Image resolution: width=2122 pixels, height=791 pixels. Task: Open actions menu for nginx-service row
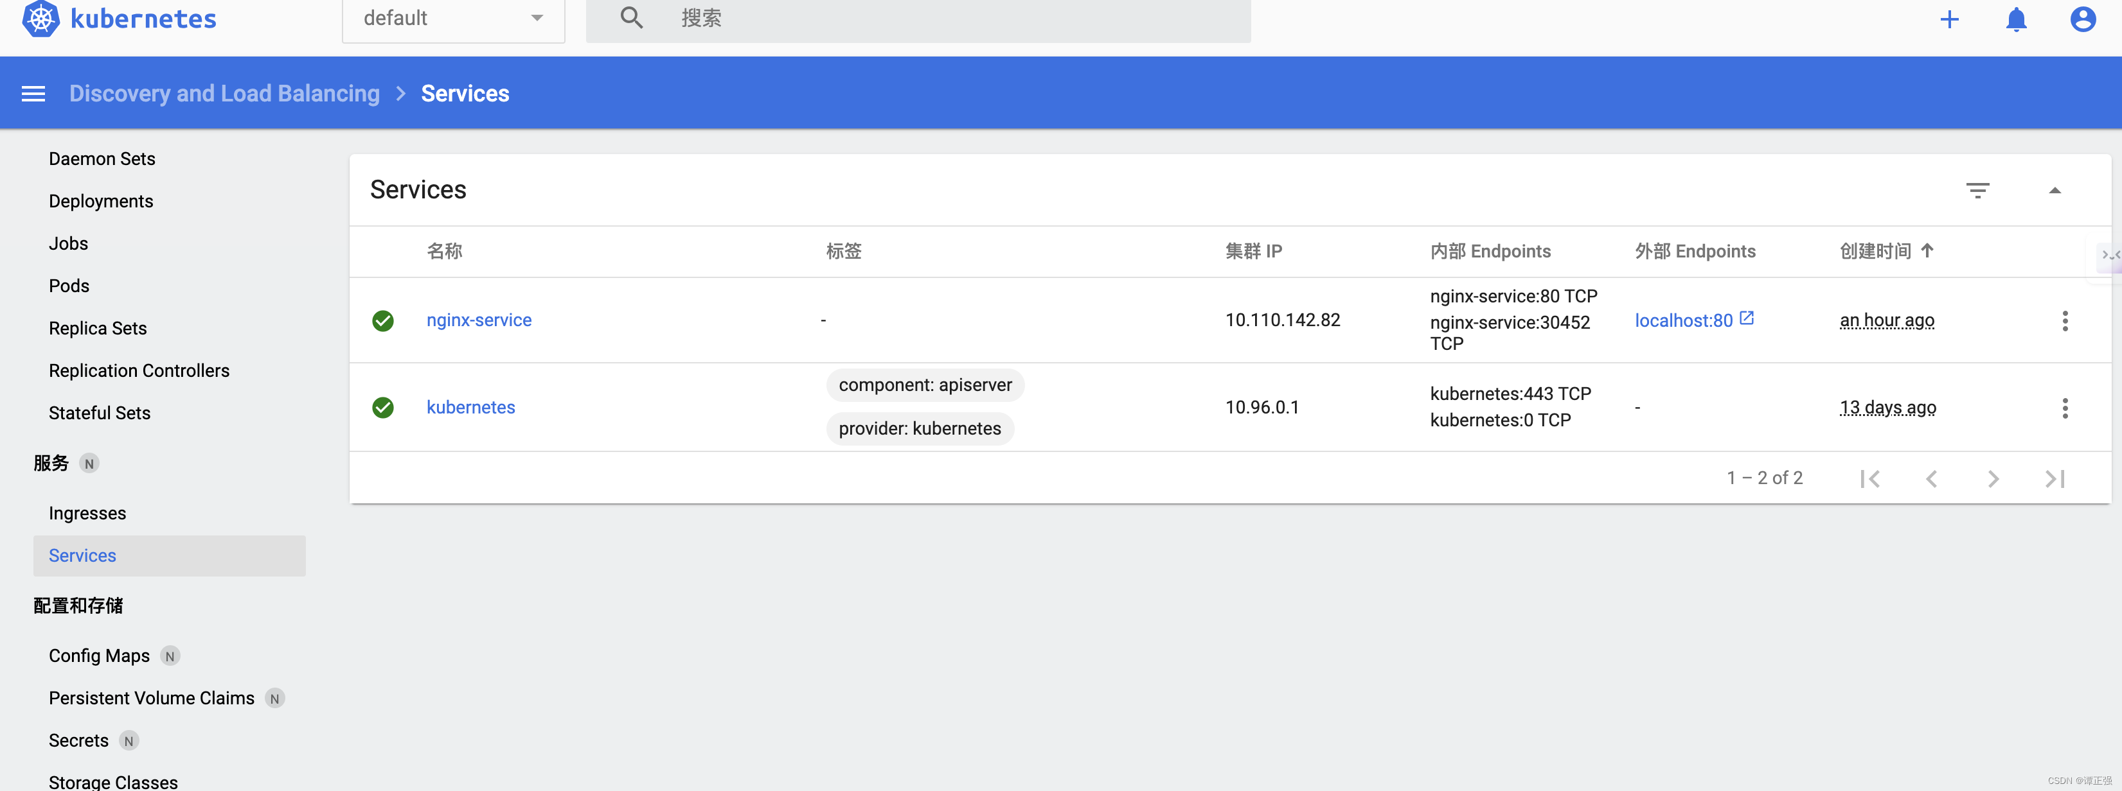pos(2064,321)
